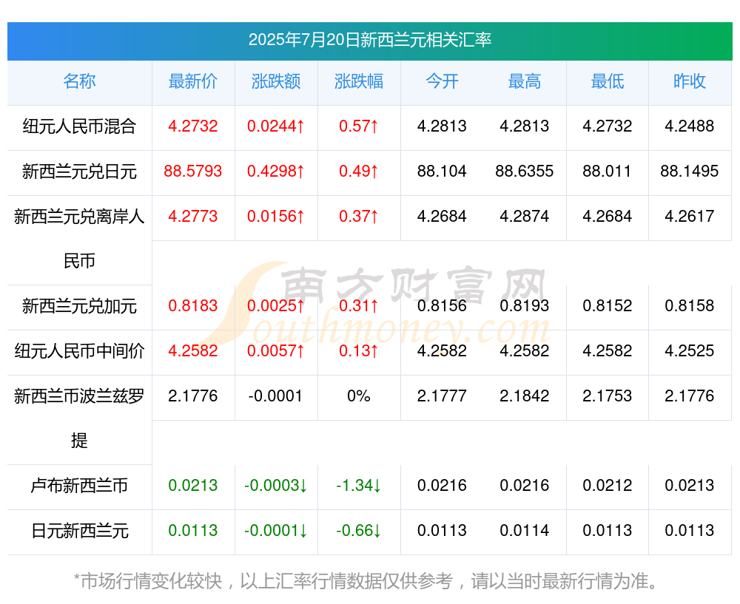Viewport: 740px width, 604px height.
Task: Click the 涨跌额 column header
Action: coord(276,81)
